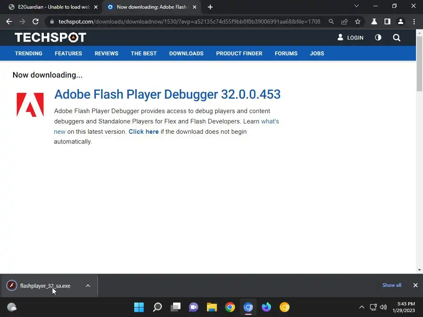Expand the flashplayer_32_sa.exe download options
The width and height of the screenshot is (423, 317).
88,286
